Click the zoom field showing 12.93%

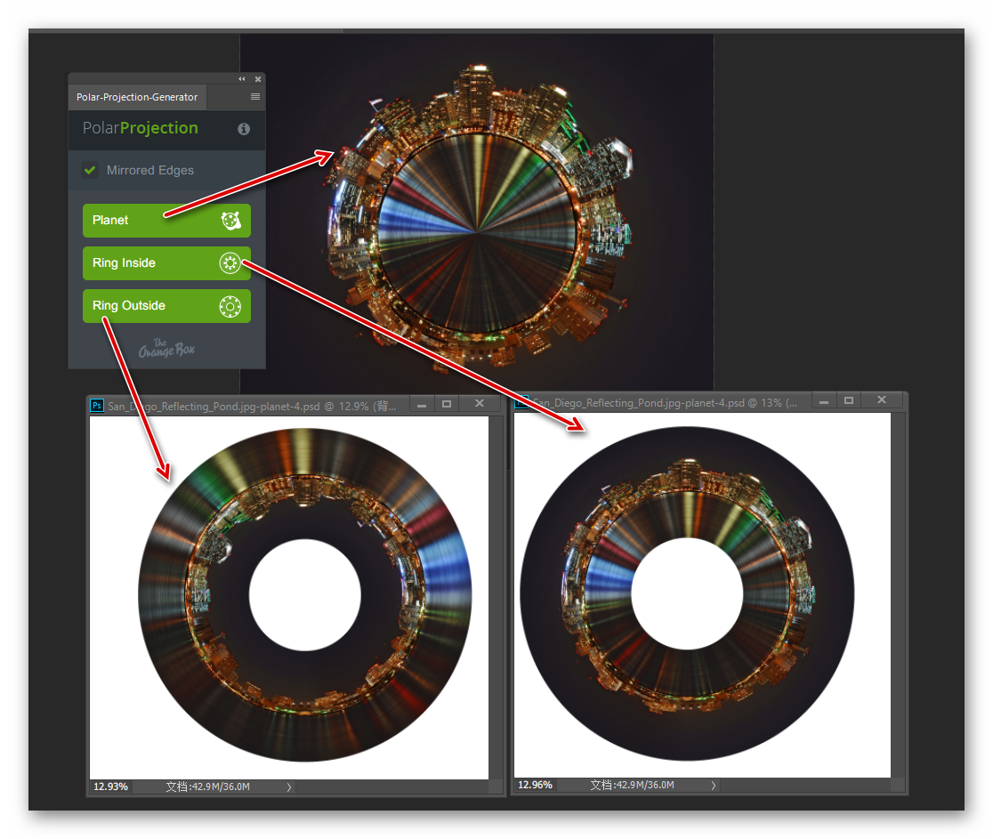click(111, 787)
